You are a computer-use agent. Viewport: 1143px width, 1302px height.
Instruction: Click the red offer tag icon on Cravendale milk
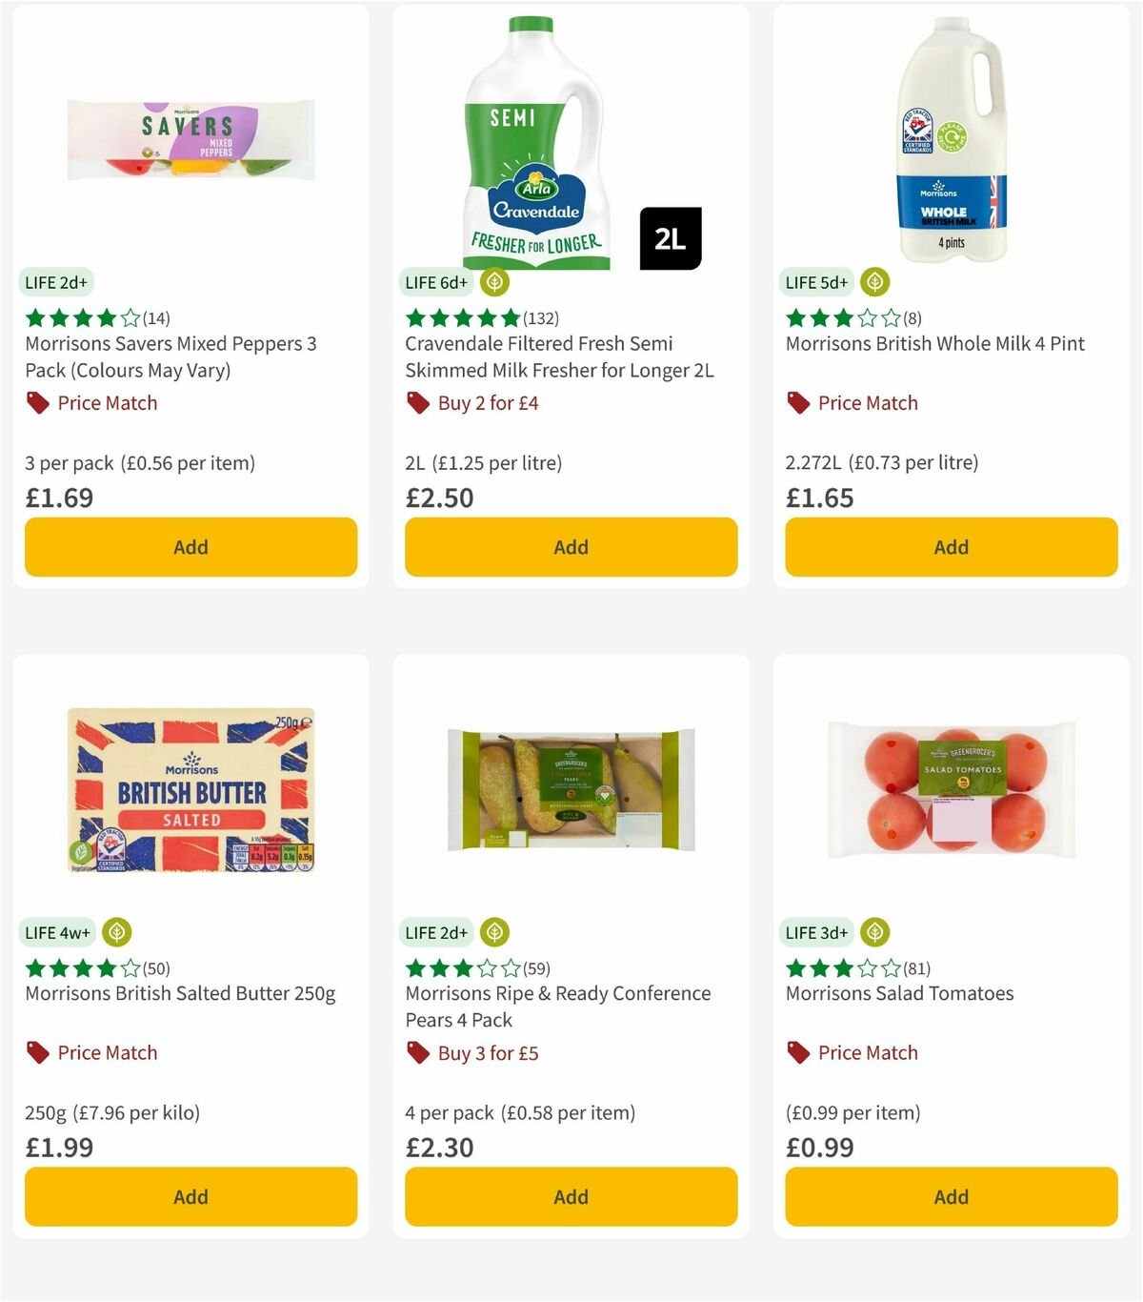(416, 402)
